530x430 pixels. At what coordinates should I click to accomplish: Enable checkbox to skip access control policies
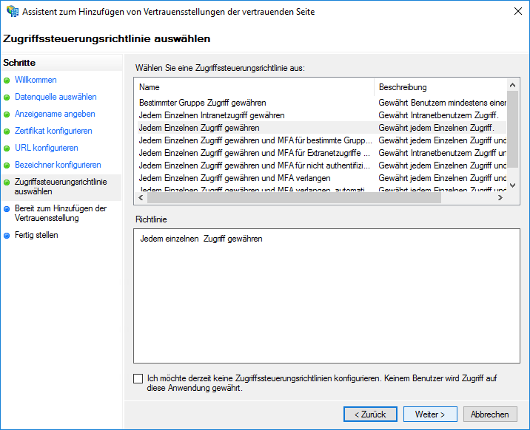click(138, 378)
